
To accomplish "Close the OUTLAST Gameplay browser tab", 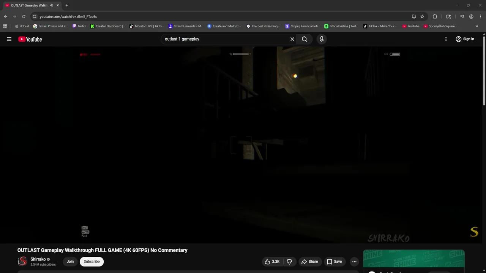I will point(58,5).
